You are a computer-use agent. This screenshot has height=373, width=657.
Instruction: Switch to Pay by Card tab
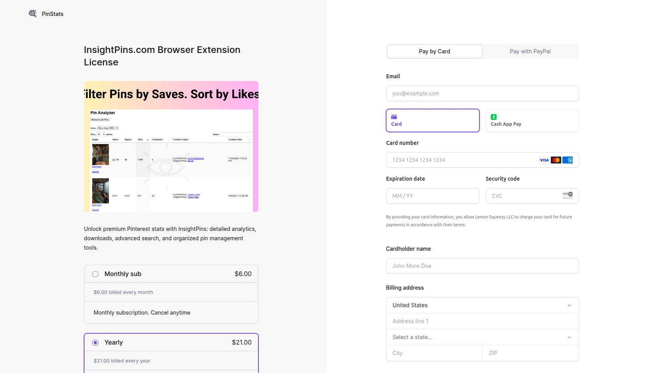[434, 51]
